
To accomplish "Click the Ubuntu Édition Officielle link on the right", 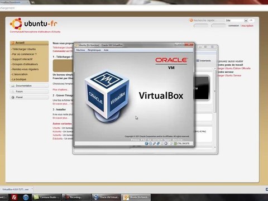I will (x=234, y=68).
